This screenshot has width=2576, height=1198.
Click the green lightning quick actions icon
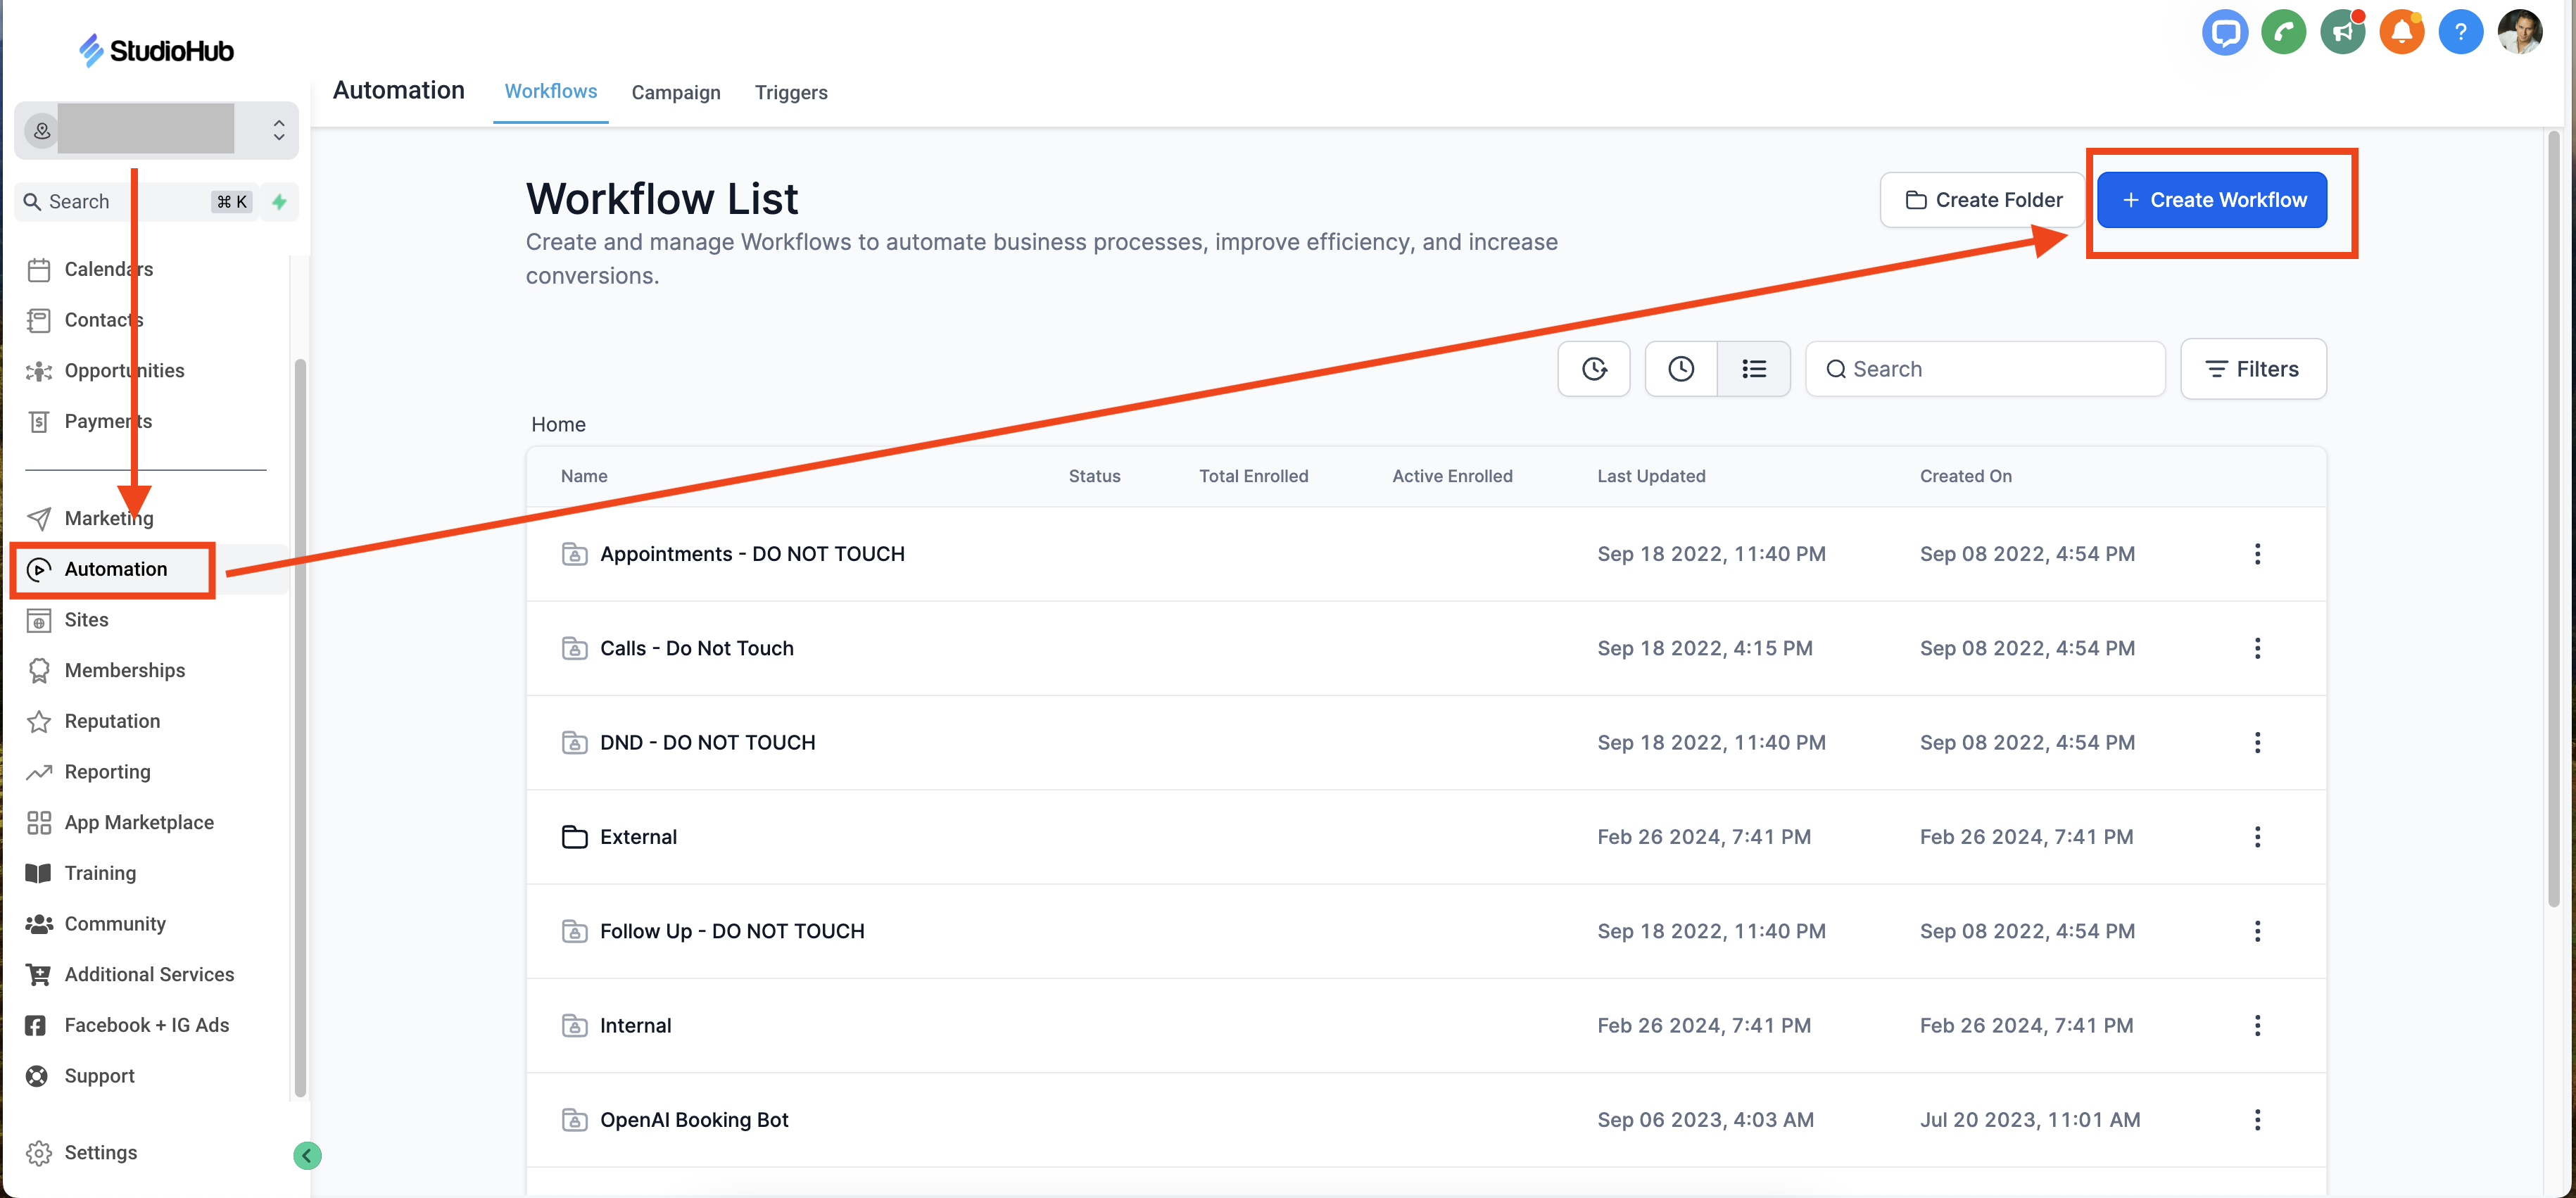[280, 202]
